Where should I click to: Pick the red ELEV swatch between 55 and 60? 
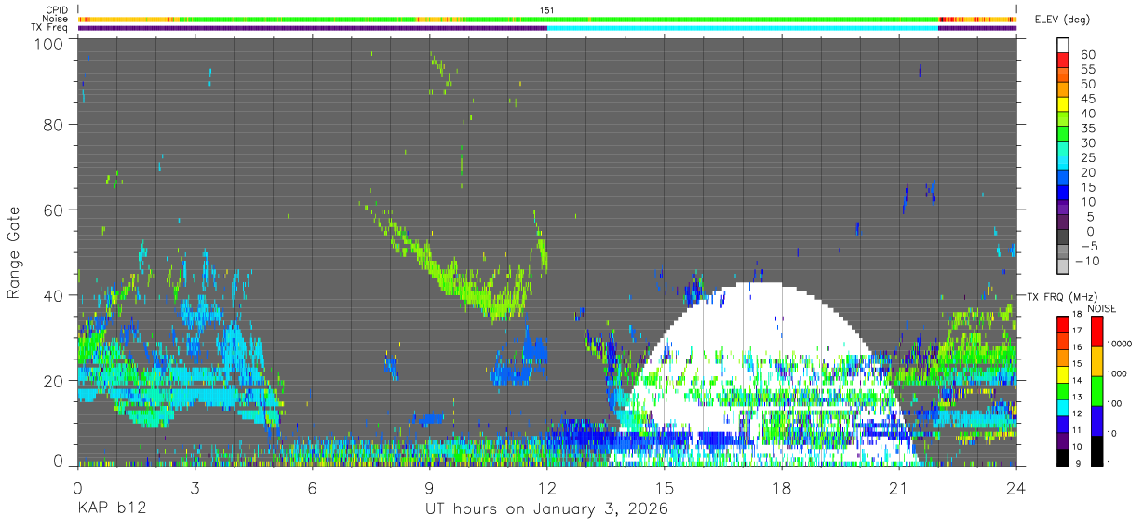(1063, 61)
